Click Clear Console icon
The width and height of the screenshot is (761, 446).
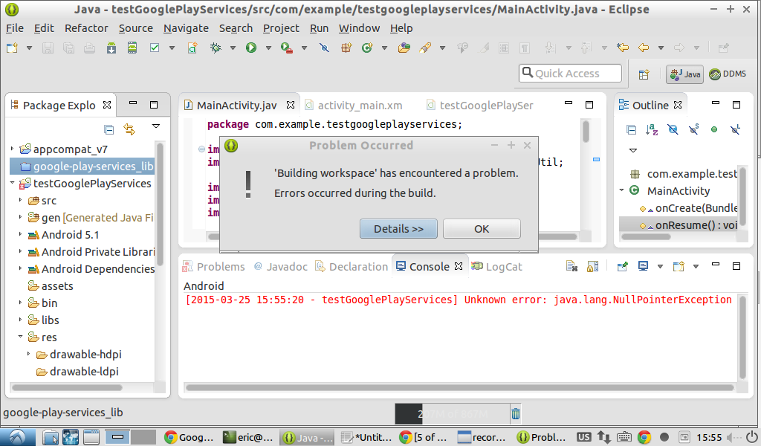click(x=571, y=266)
